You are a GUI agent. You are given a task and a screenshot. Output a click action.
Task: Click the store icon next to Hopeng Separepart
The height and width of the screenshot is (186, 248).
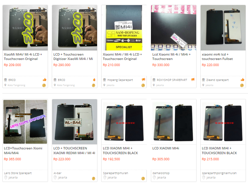coord(105,80)
